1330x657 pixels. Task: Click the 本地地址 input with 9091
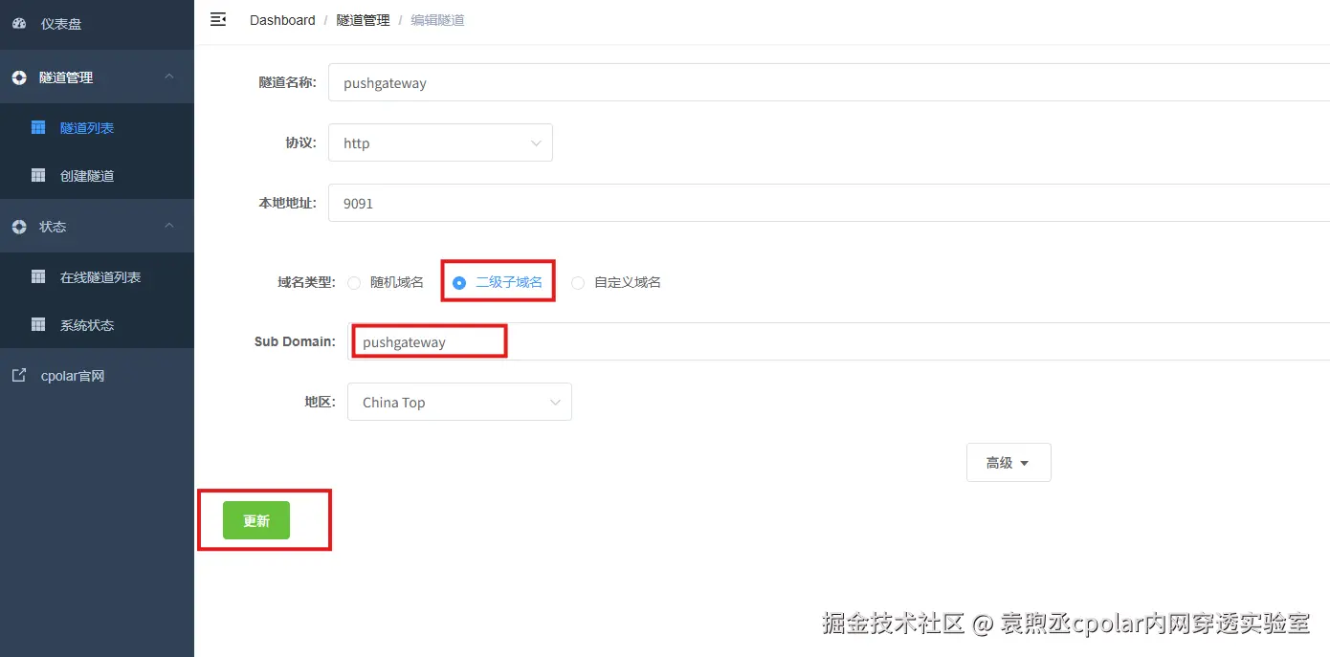pos(829,203)
